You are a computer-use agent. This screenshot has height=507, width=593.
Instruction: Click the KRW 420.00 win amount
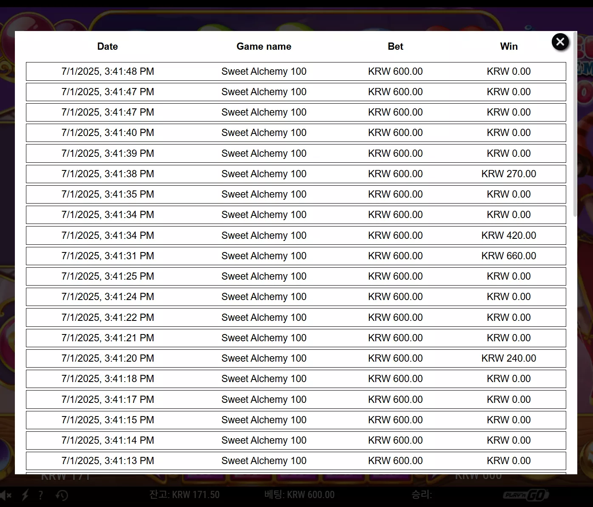pos(509,235)
